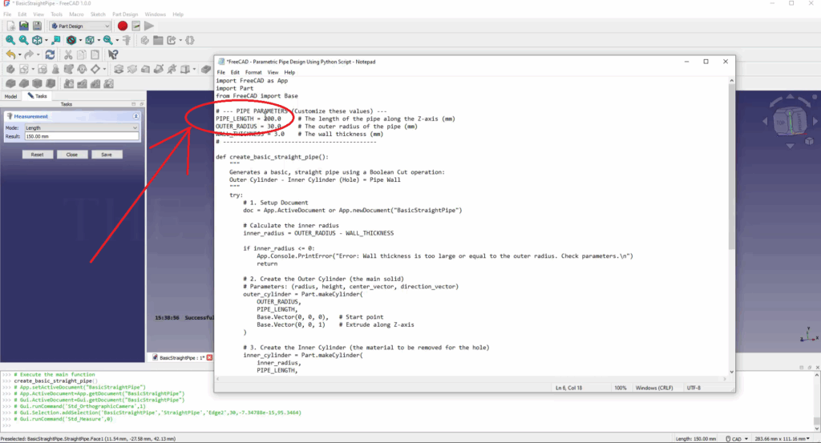Click the Create Group folder icon
This screenshot has height=443, width=821.
(x=158, y=40)
